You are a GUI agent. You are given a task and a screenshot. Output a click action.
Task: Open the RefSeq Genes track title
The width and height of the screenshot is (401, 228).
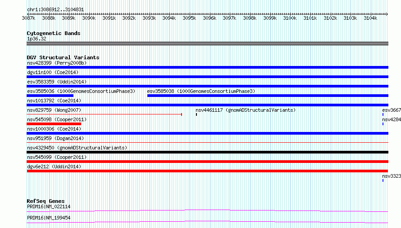[46, 201]
